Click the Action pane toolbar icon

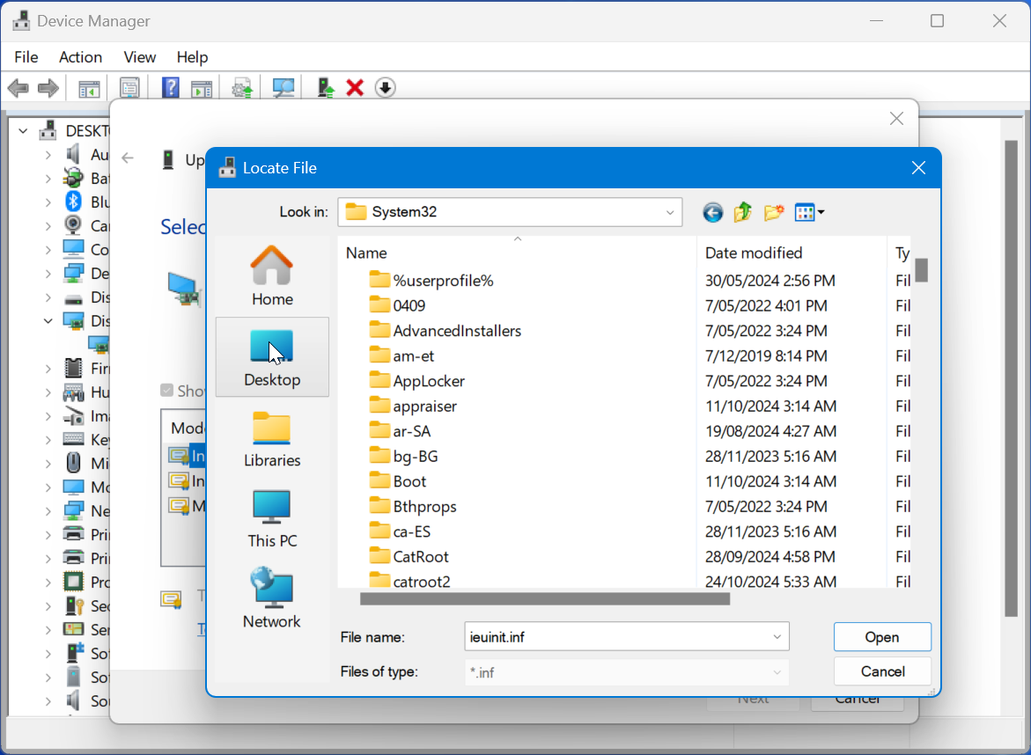click(202, 88)
